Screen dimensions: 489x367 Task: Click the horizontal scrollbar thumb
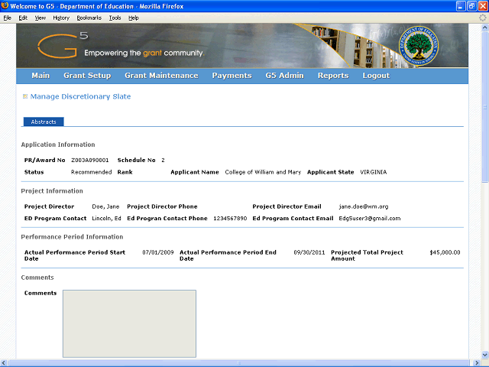click(239, 363)
